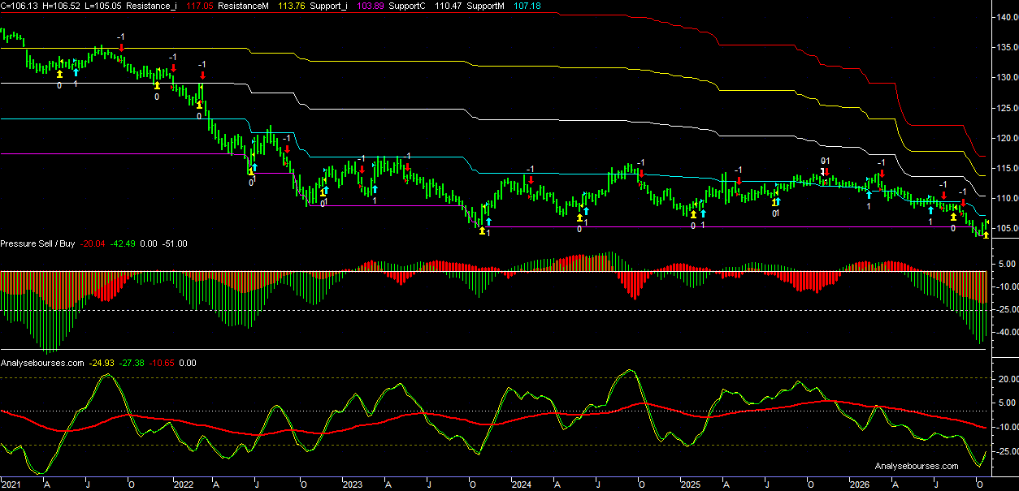
Task: Select the ResistanceM indicator label
Action: [245, 6]
